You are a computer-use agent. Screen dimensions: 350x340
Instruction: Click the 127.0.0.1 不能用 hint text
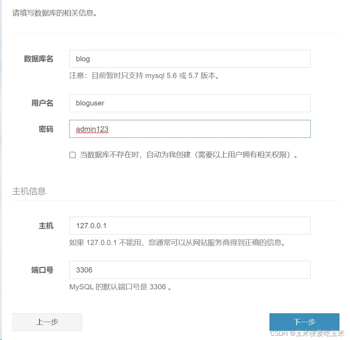(177, 243)
